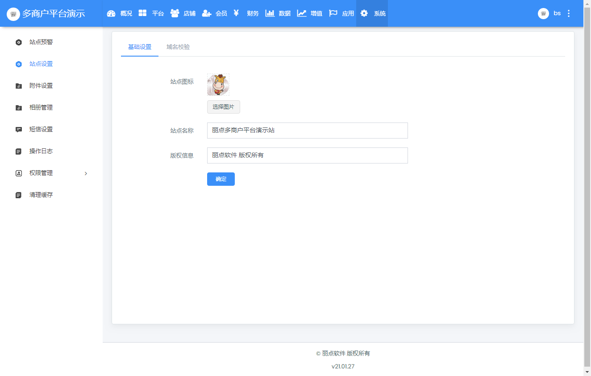Click the 选择图片 button

(224, 107)
